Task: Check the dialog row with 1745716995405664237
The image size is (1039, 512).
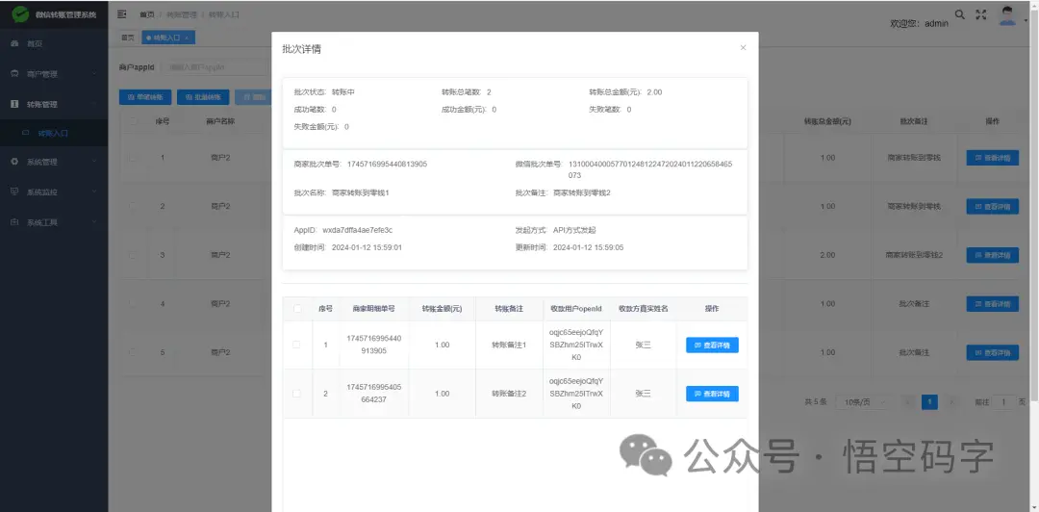Action: tap(296, 394)
